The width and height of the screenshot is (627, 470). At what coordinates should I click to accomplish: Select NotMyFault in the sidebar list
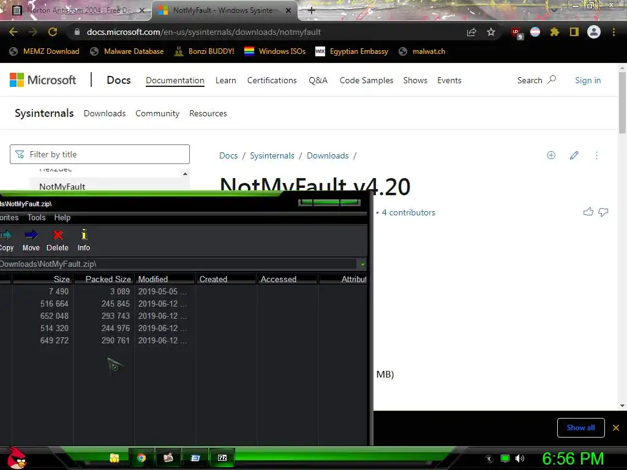click(62, 186)
